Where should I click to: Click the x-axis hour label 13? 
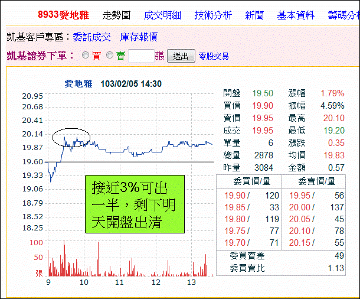click(x=191, y=282)
